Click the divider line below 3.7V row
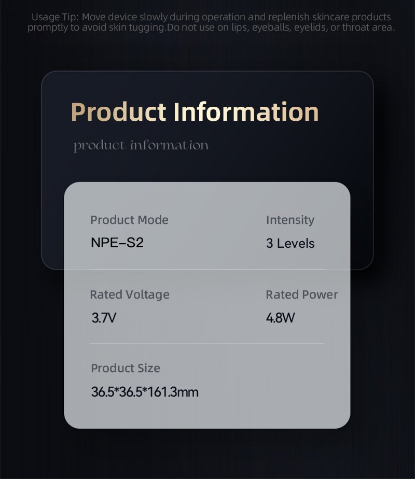The image size is (415, 479). 207,343
